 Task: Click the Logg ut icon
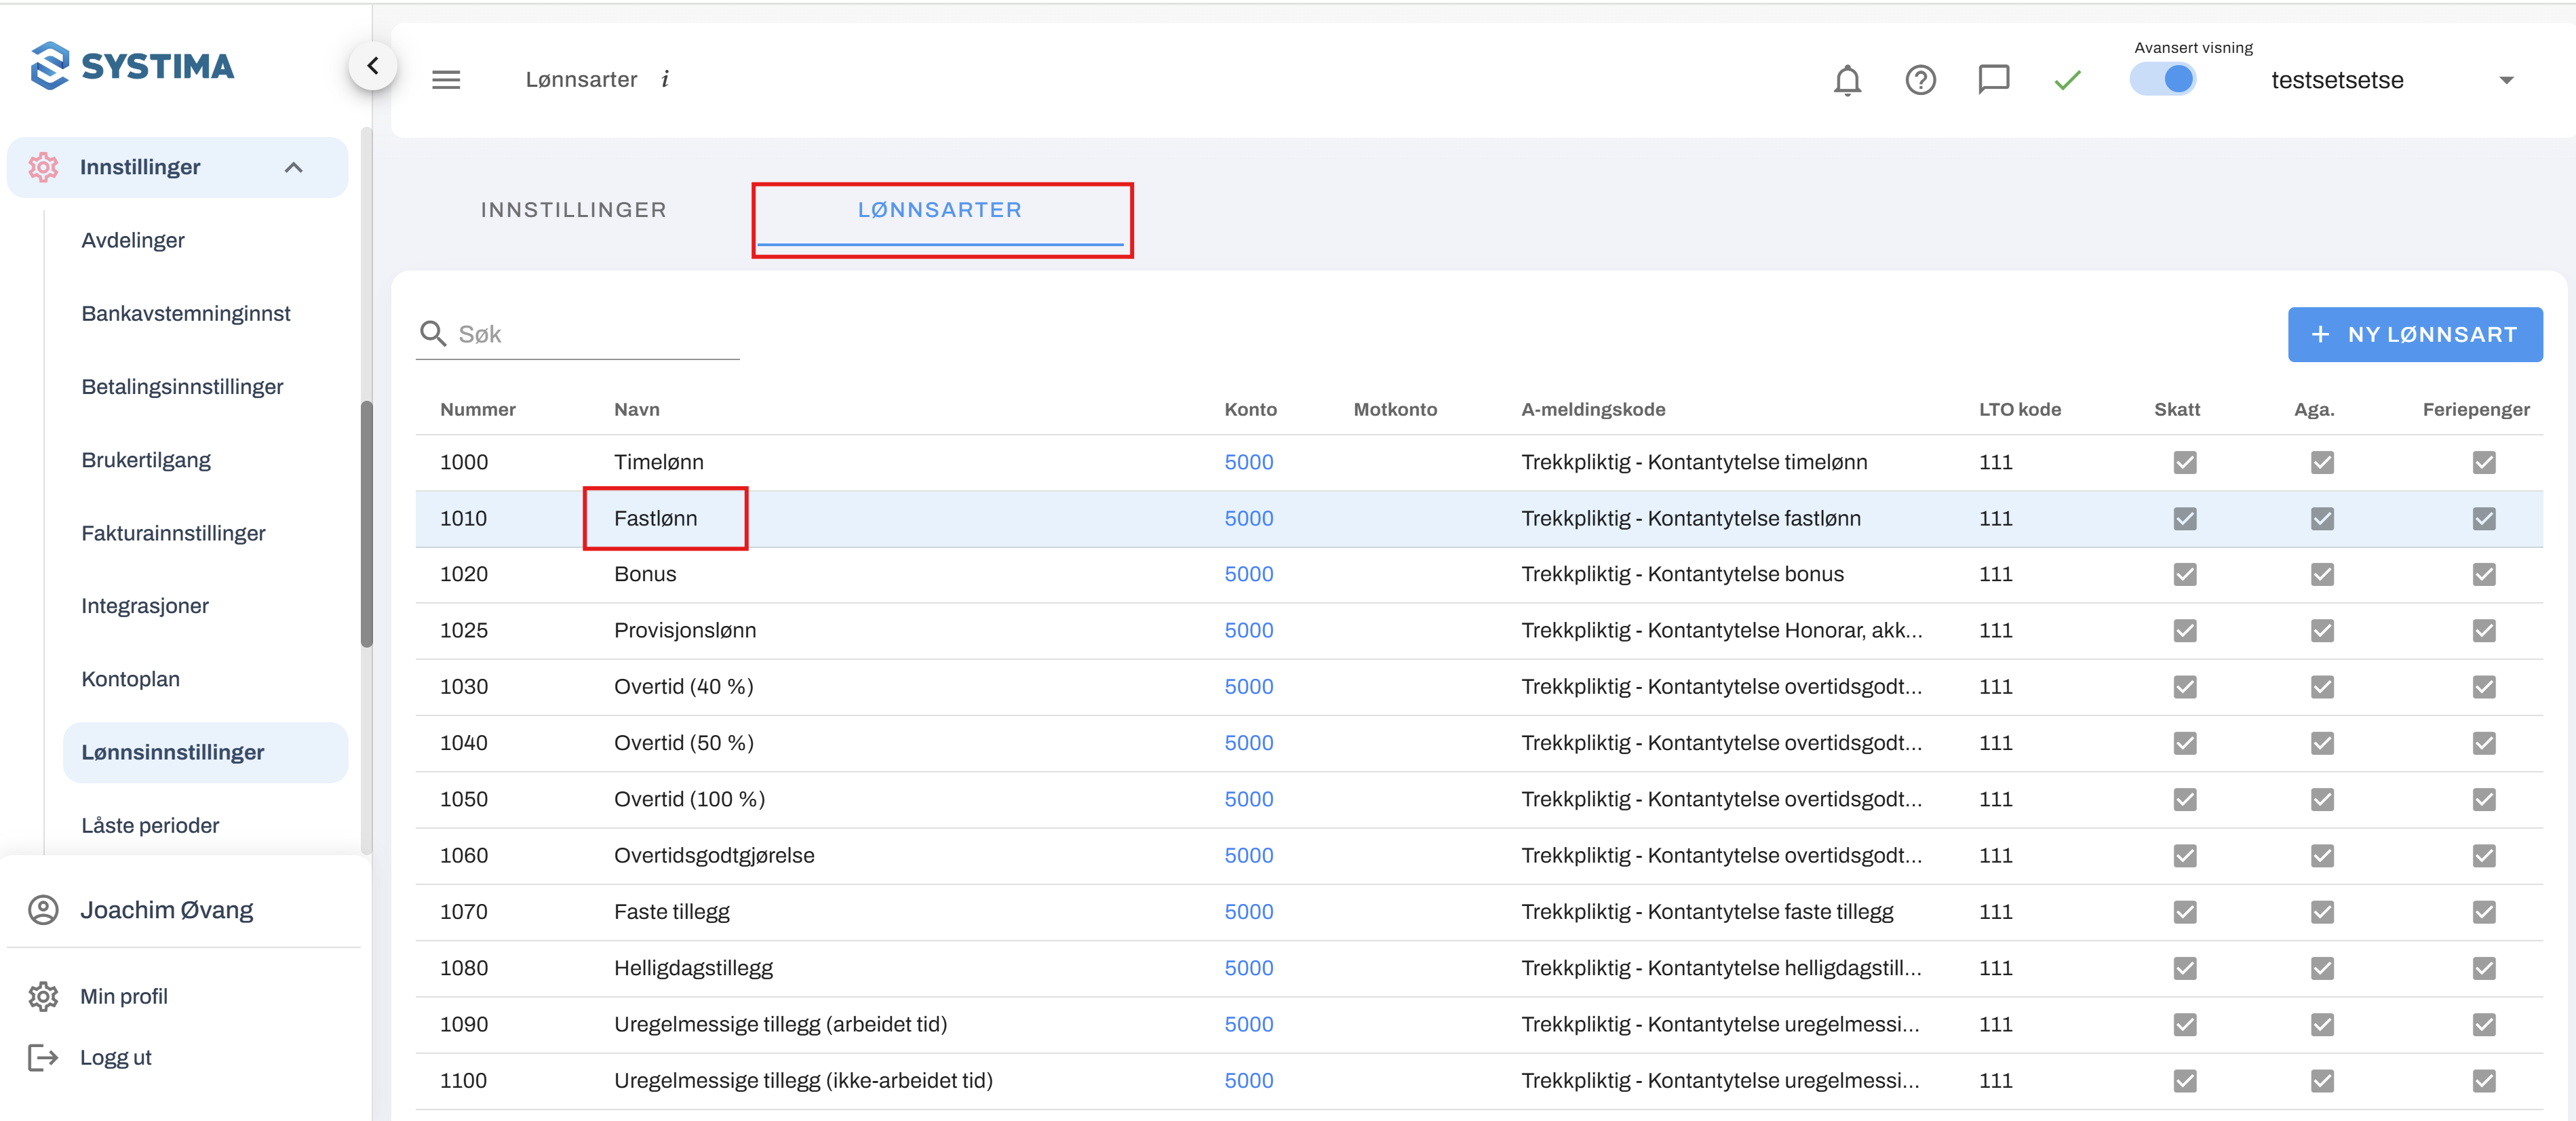[x=43, y=1057]
